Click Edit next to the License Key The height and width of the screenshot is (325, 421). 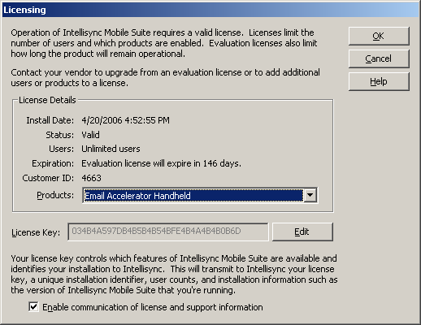[302, 232]
